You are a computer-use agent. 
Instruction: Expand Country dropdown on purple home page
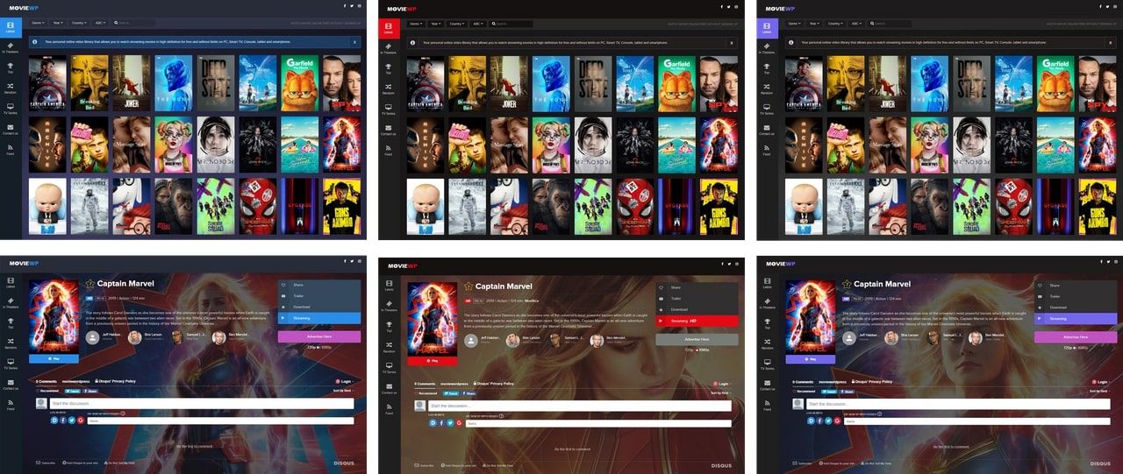(836, 23)
